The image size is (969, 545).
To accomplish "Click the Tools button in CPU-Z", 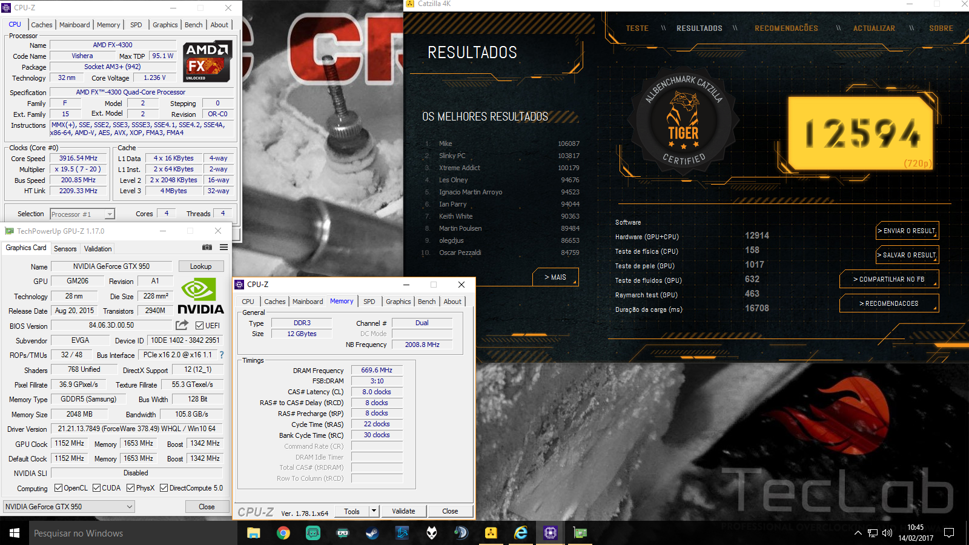I will pos(352,511).
